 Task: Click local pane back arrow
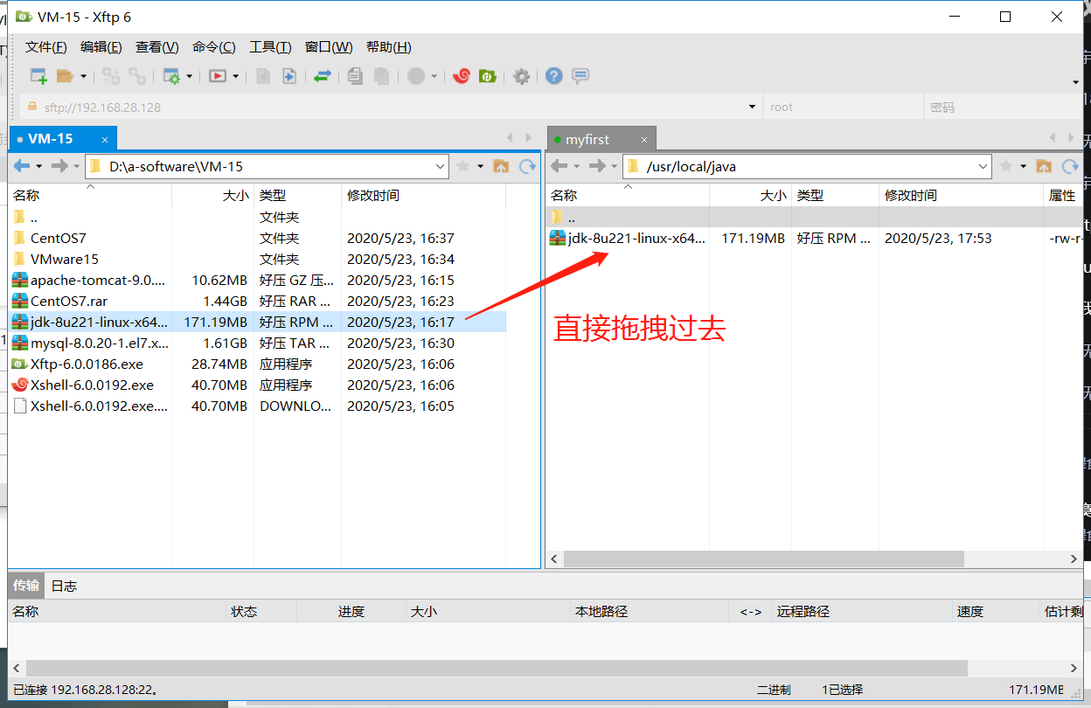[22, 166]
